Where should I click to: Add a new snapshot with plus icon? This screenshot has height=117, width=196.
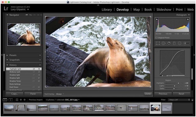(x=40, y=60)
